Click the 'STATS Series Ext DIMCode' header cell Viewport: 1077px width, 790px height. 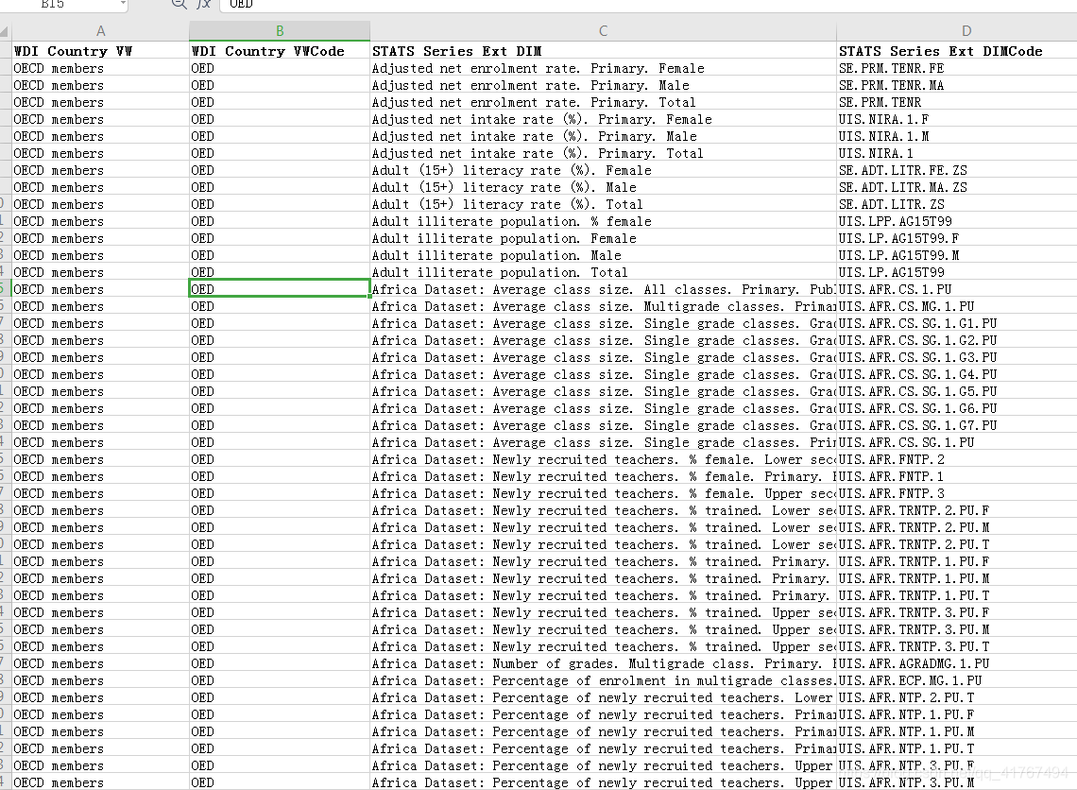point(957,51)
